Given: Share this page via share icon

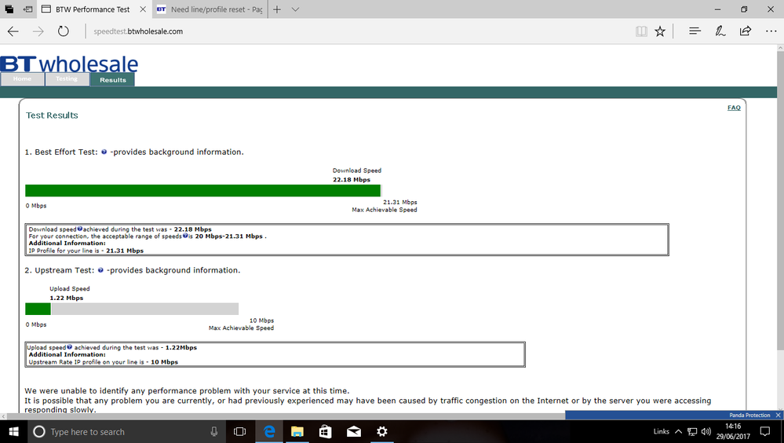Looking at the screenshot, I should click(x=745, y=31).
